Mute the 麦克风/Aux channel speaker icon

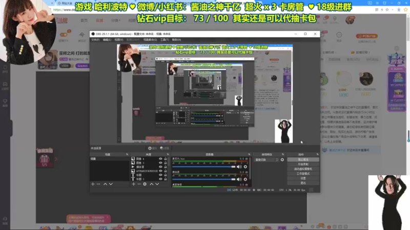click(239, 167)
